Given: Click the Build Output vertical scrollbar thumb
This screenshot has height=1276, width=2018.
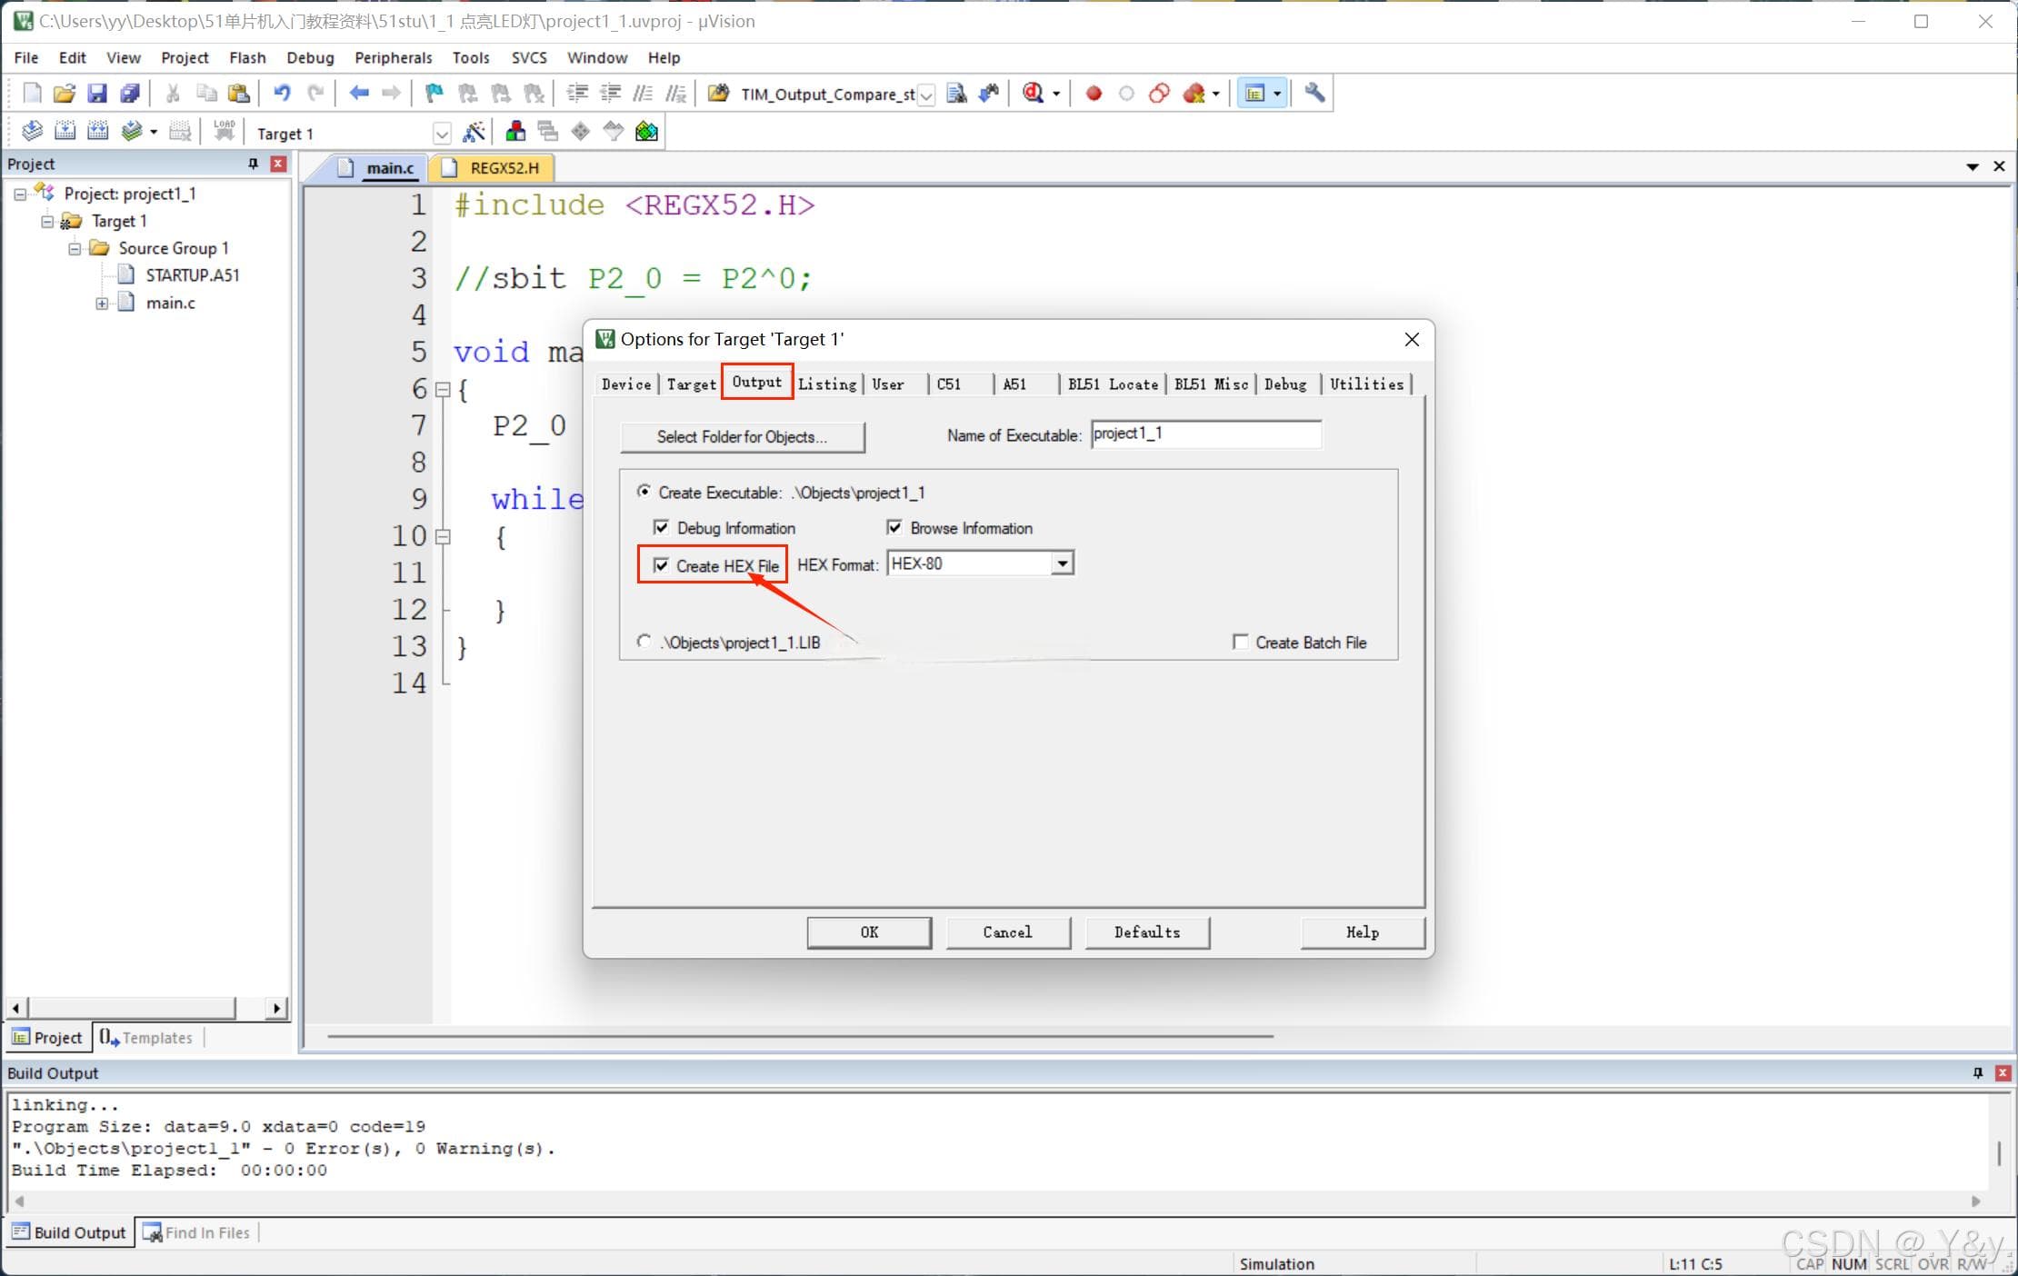Looking at the screenshot, I should tap(1998, 1152).
